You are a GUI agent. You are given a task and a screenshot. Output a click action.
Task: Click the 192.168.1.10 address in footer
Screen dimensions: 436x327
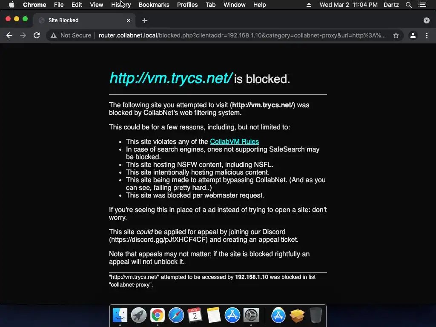pos(251,277)
